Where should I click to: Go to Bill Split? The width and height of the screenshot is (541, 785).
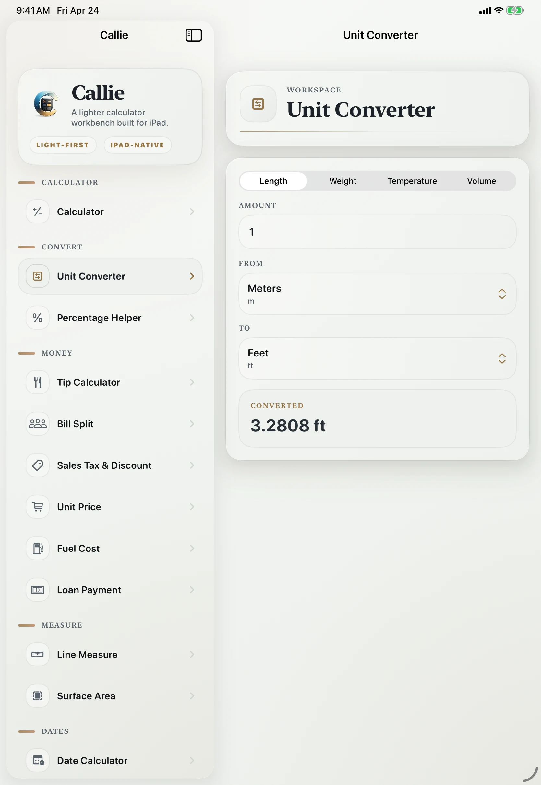(110, 424)
